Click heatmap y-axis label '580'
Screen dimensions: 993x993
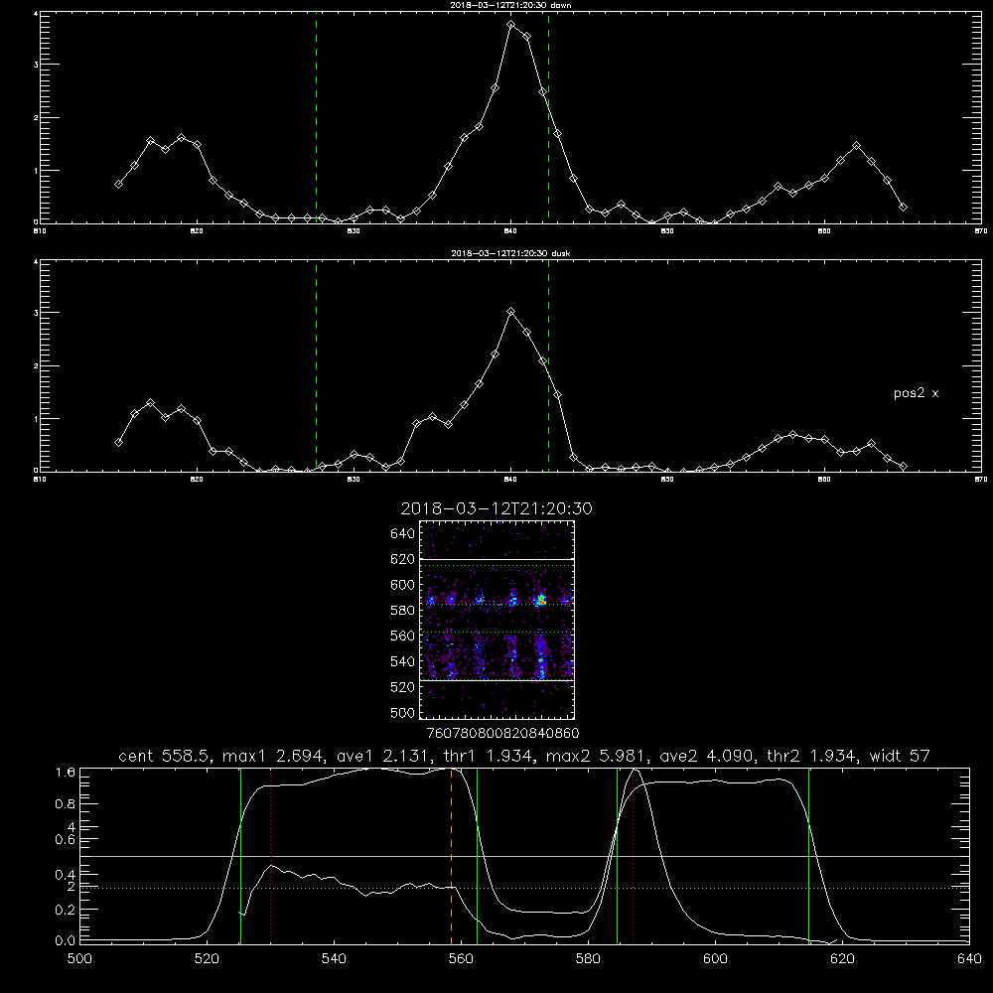[x=403, y=611]
